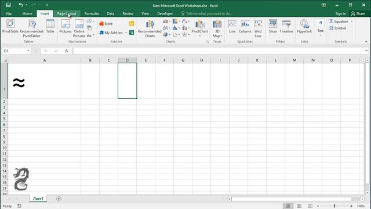Insert a Table from the ribbon
Image resolution: width=371 pixels, height=209 pixels.
(50, 26)
